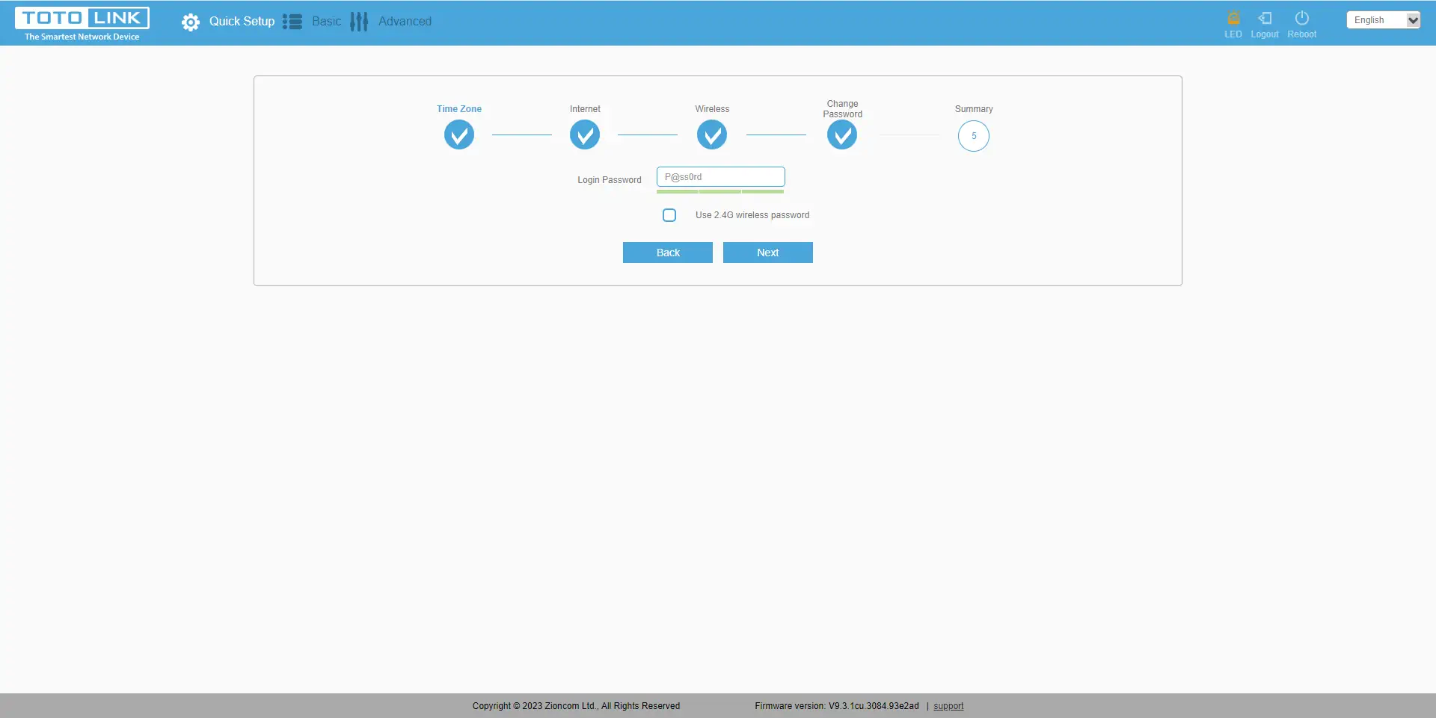Toggle the LED light icon

point(1233,18)
